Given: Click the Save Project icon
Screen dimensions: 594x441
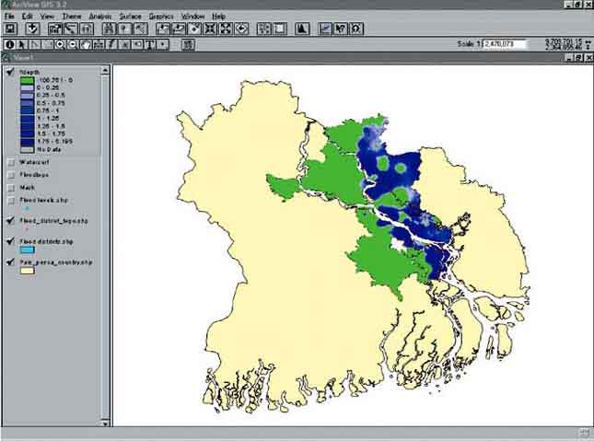Looking at the screenshot, I should pos(9,29).
